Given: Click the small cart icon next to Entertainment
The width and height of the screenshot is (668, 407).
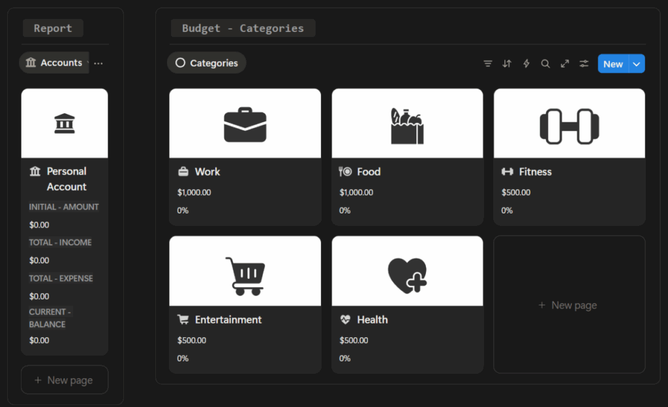Looking at the screenshot, I should 183,319.
